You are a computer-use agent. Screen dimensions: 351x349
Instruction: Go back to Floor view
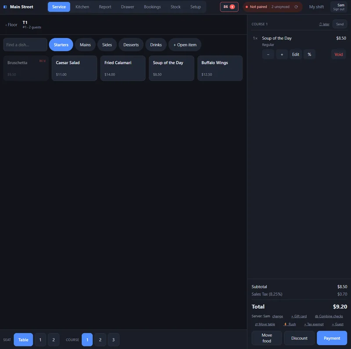11,25
